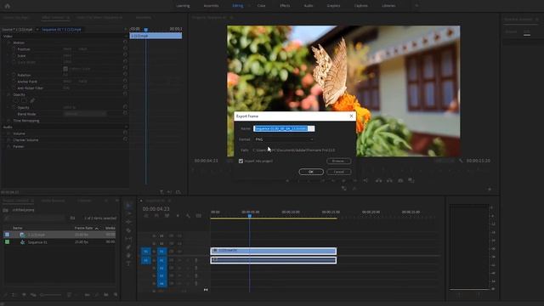Click OK in Export Frame dialog

point(311,172)
